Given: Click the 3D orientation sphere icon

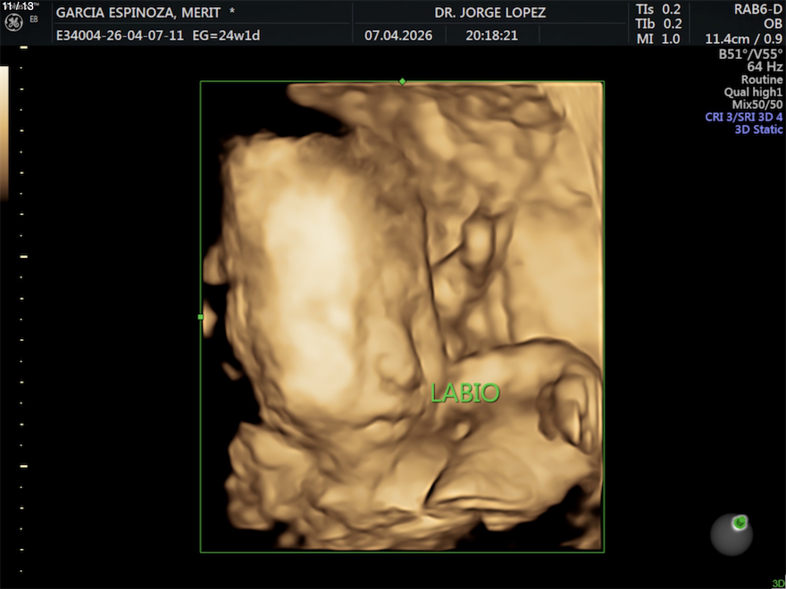Looking at the screenshot, I should pos(731,535).
